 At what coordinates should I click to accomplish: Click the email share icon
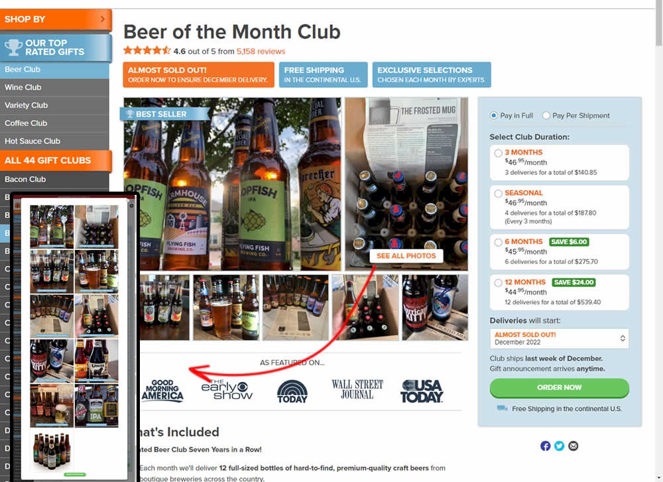[573, 446]
